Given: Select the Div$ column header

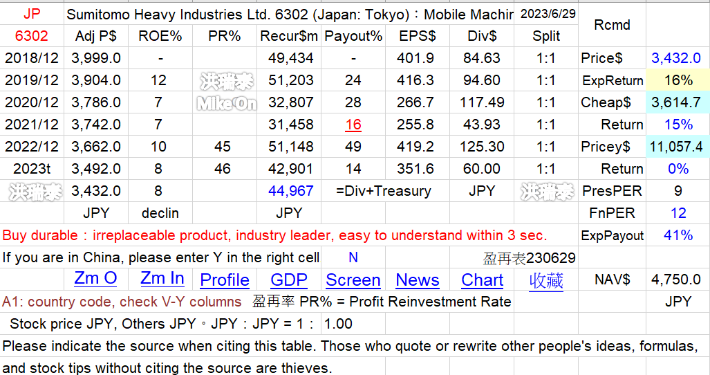Looking at the screenshot, I should coord(483,36).
